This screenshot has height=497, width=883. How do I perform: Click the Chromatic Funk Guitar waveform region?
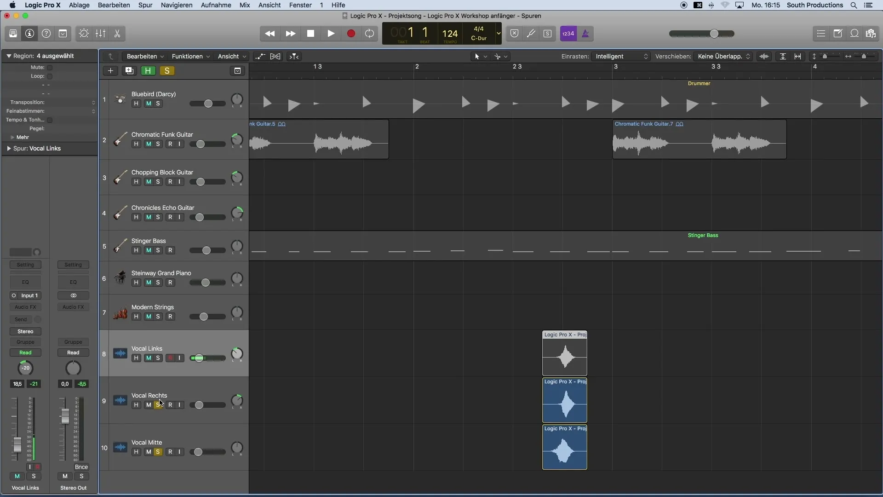(318, 139)
